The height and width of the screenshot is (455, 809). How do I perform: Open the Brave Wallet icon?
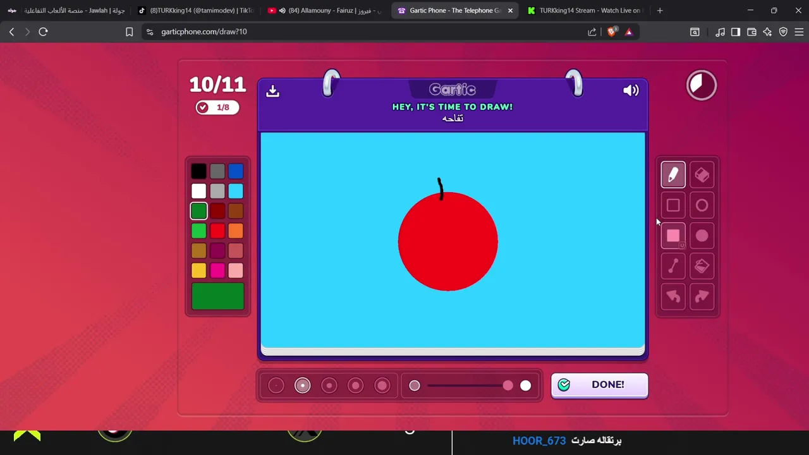coord(751,32)
